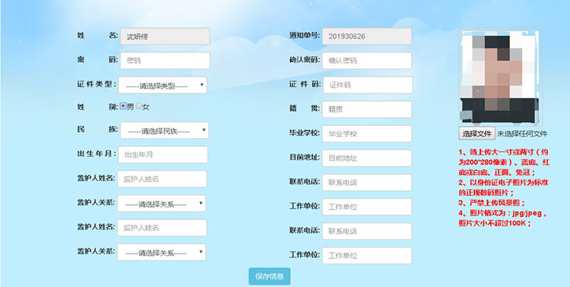Open the 证件类型 type dropdown
The width and height of the screenshot is (570, 287).
162,85
